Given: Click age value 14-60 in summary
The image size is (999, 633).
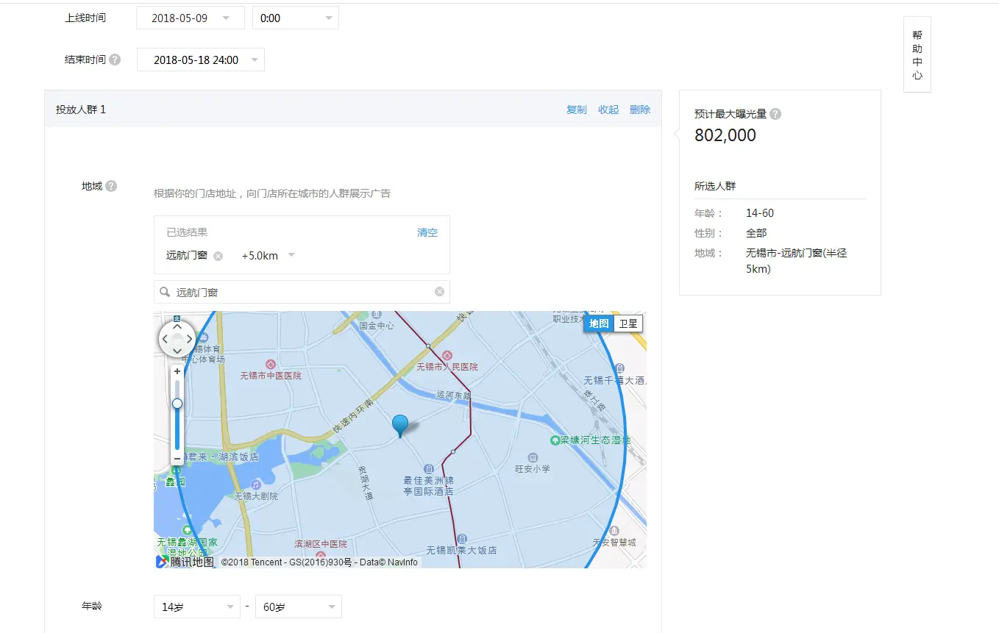Looking at the screenshot, I should coord(760,213).
